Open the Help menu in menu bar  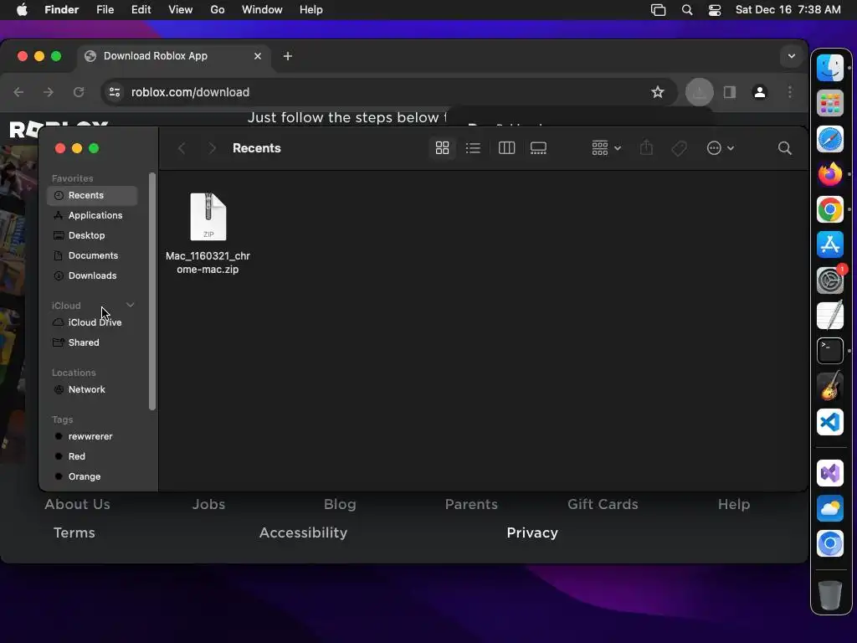tap(311, 10)
